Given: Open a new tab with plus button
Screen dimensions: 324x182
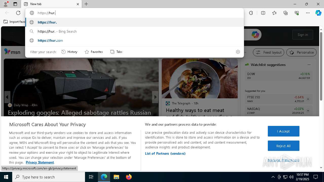Looking at the screenshot, I should (86, 4).
